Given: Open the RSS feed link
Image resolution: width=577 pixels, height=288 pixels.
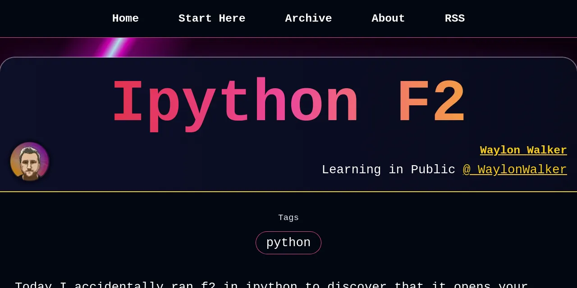Looking at the screenshot, I should coord(454,18).
